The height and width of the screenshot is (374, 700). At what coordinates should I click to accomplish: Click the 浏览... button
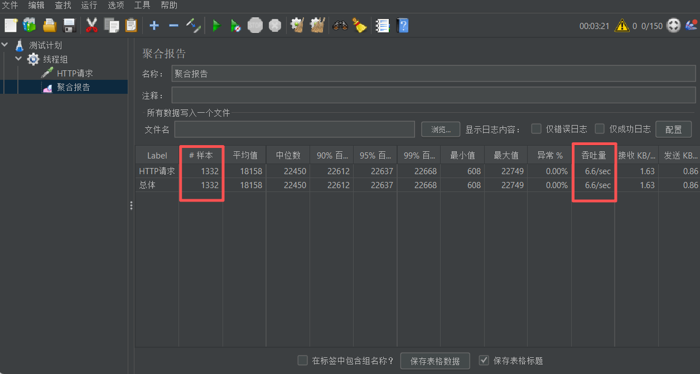coord(440,128)
